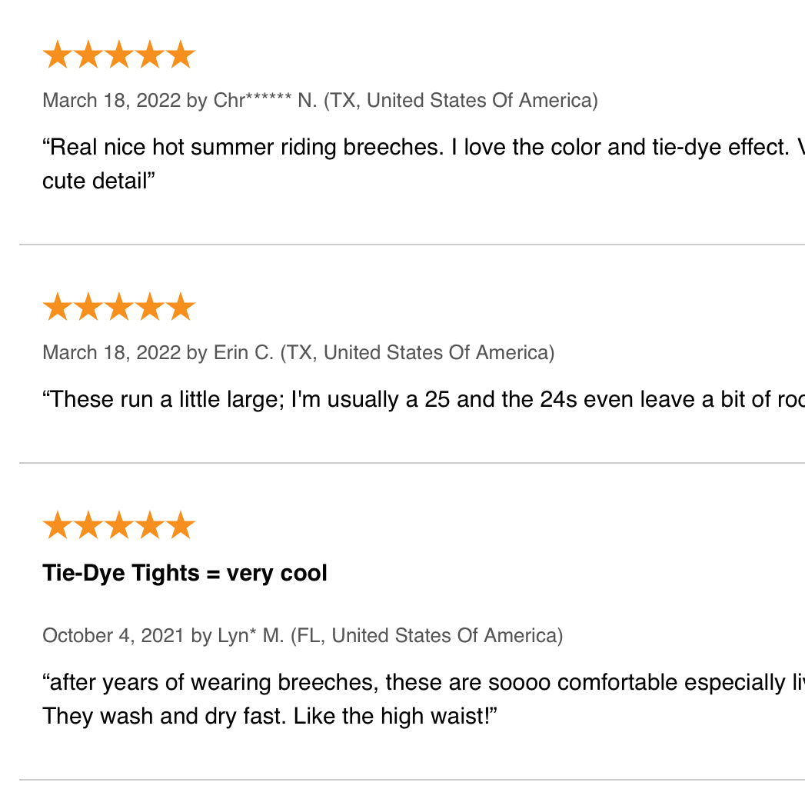
Task: Click the first star of Chr****** N.'s rating
Action: [x=58, y=55]
